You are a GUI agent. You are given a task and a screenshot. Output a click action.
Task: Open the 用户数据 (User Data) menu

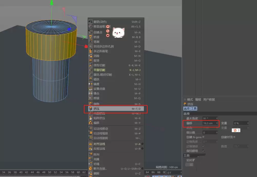209,99
